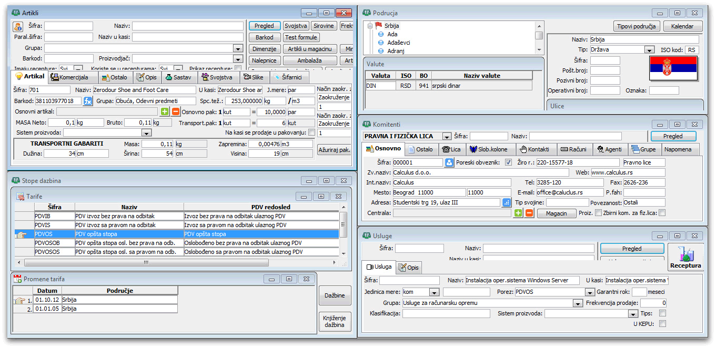Click the Tipovi područja button
Screen dimensions: 716x348
(636, 26)
